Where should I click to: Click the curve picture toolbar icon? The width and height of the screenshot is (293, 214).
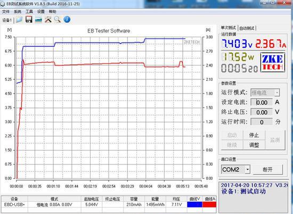[38, 20]
